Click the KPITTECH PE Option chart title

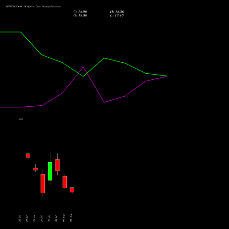coord(33,7)
